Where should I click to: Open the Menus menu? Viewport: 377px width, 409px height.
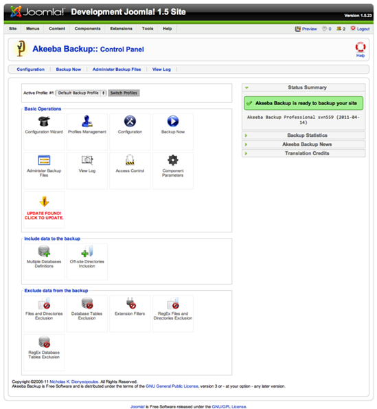pyautogui.click(x=32, y=29)
